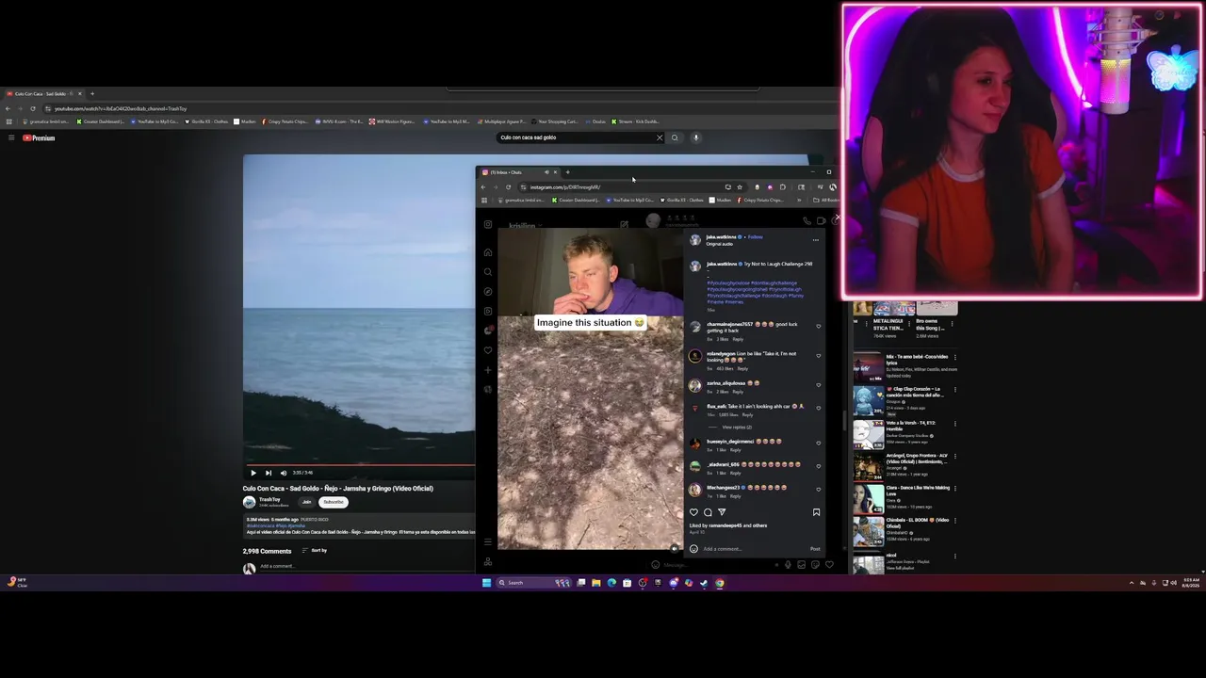
Task: Click the Windows taskbar Search box
Action: pos(534,583)
